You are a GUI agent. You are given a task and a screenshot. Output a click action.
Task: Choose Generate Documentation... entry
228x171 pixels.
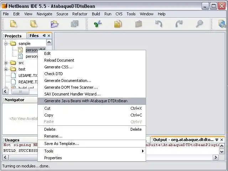click(x=92, y=81)
